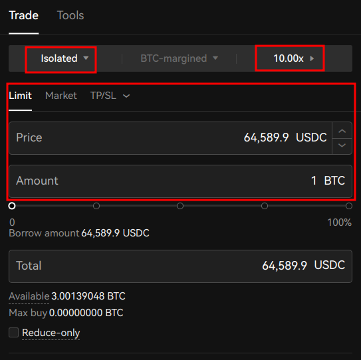The image size is (361, 360).
Task: Select the Trade tab
Action: (24, 15)
